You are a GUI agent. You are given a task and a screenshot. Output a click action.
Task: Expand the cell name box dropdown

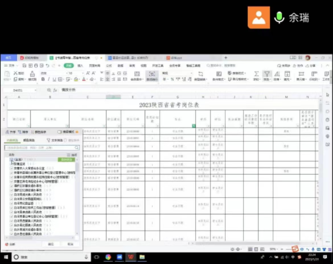(x=35, y=90)
